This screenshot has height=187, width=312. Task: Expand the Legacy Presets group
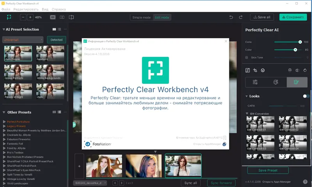(4, 126)
